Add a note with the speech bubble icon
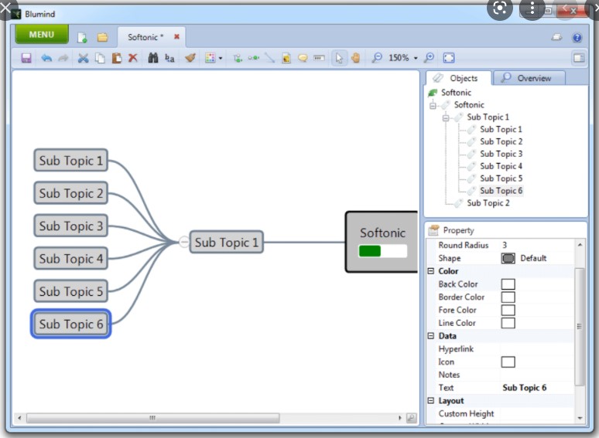This screenshot has height=438, width=599. 303,58
